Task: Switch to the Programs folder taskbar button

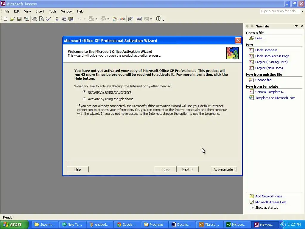Action: (x=154, y=225)
